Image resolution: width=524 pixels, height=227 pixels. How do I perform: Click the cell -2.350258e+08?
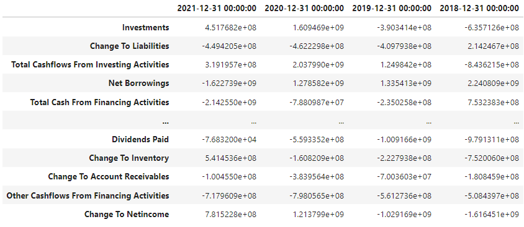coord(404,102)
